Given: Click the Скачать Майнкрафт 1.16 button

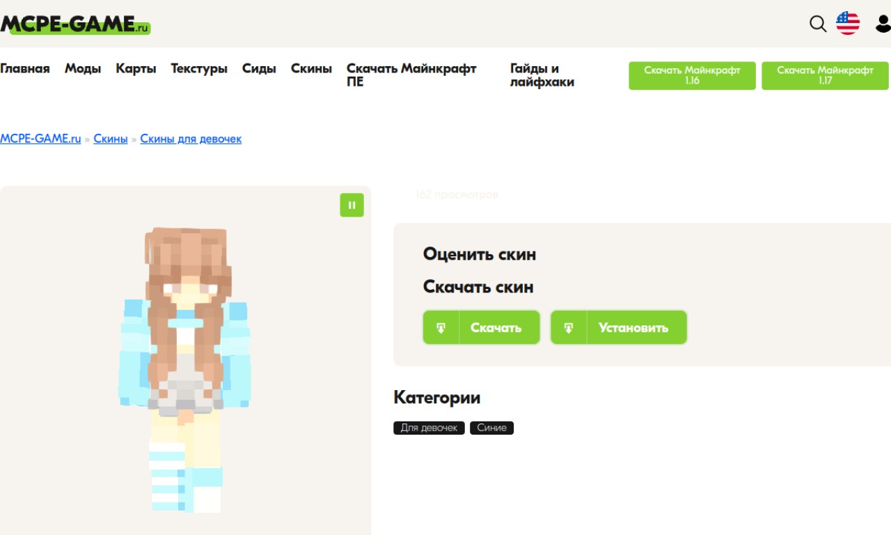Looking at the screenshot, I should (x=692, y=75).
